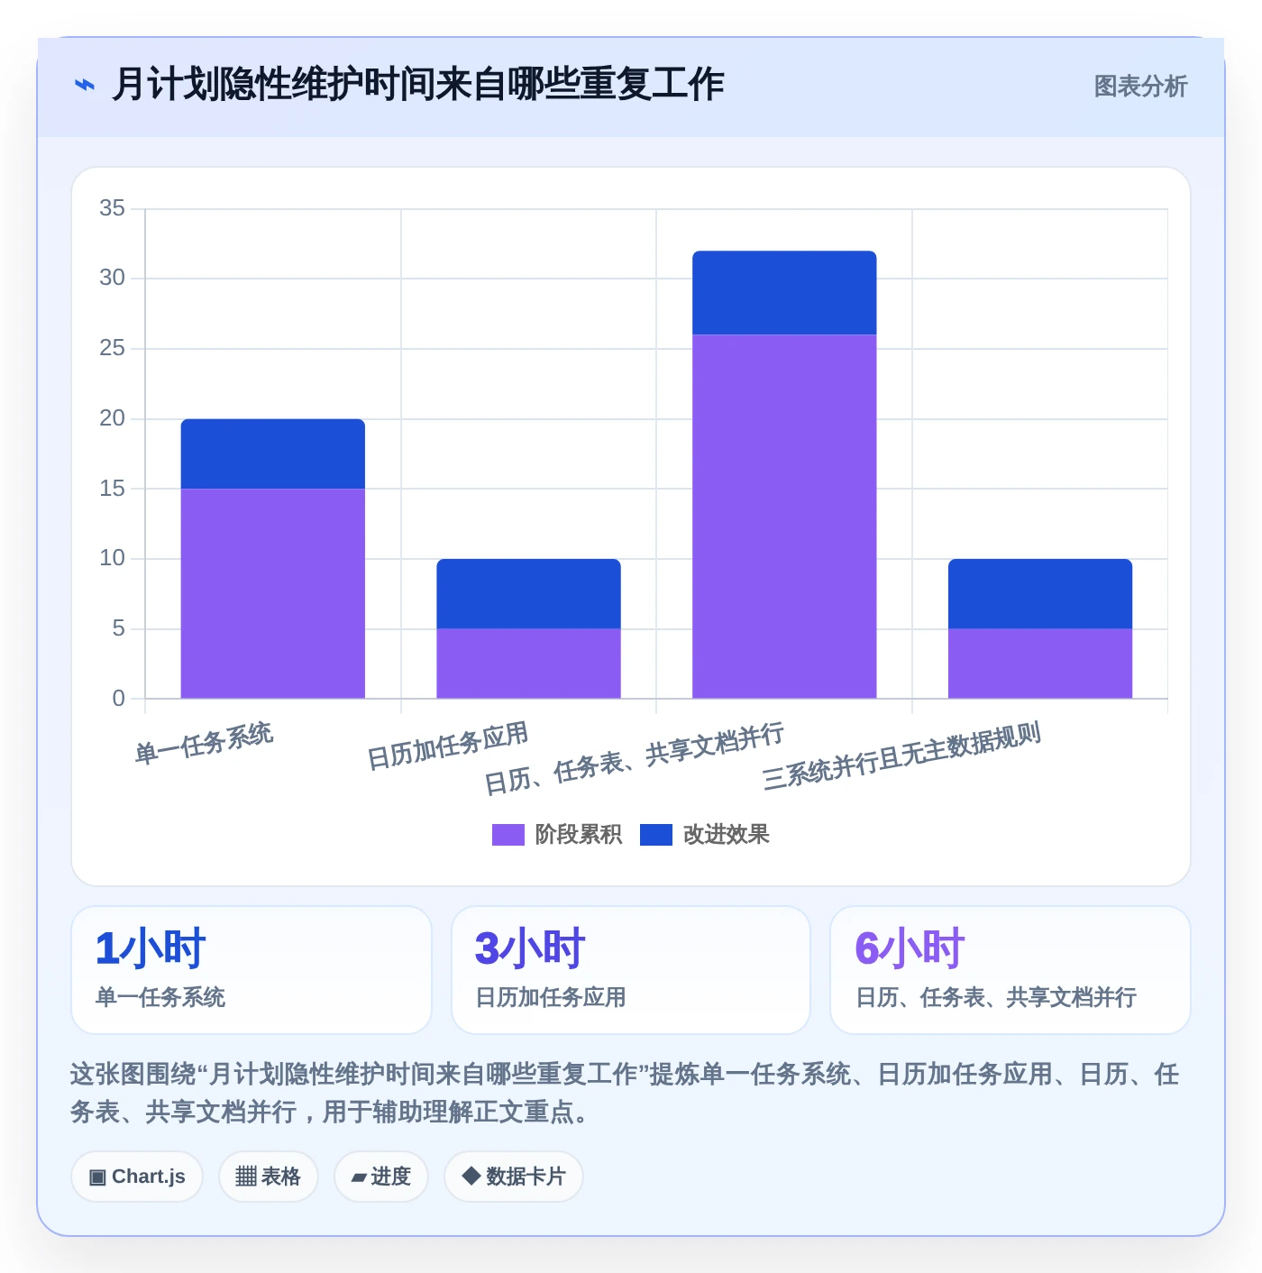Select the 数据卡片 tag chip
Image resolution: width=1262 pixels, height=1273 pixels.
tap(514, 1177)
